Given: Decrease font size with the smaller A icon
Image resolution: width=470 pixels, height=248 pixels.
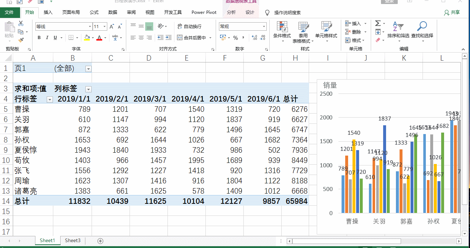Looking at the screenshot, I should pos(120,26).
